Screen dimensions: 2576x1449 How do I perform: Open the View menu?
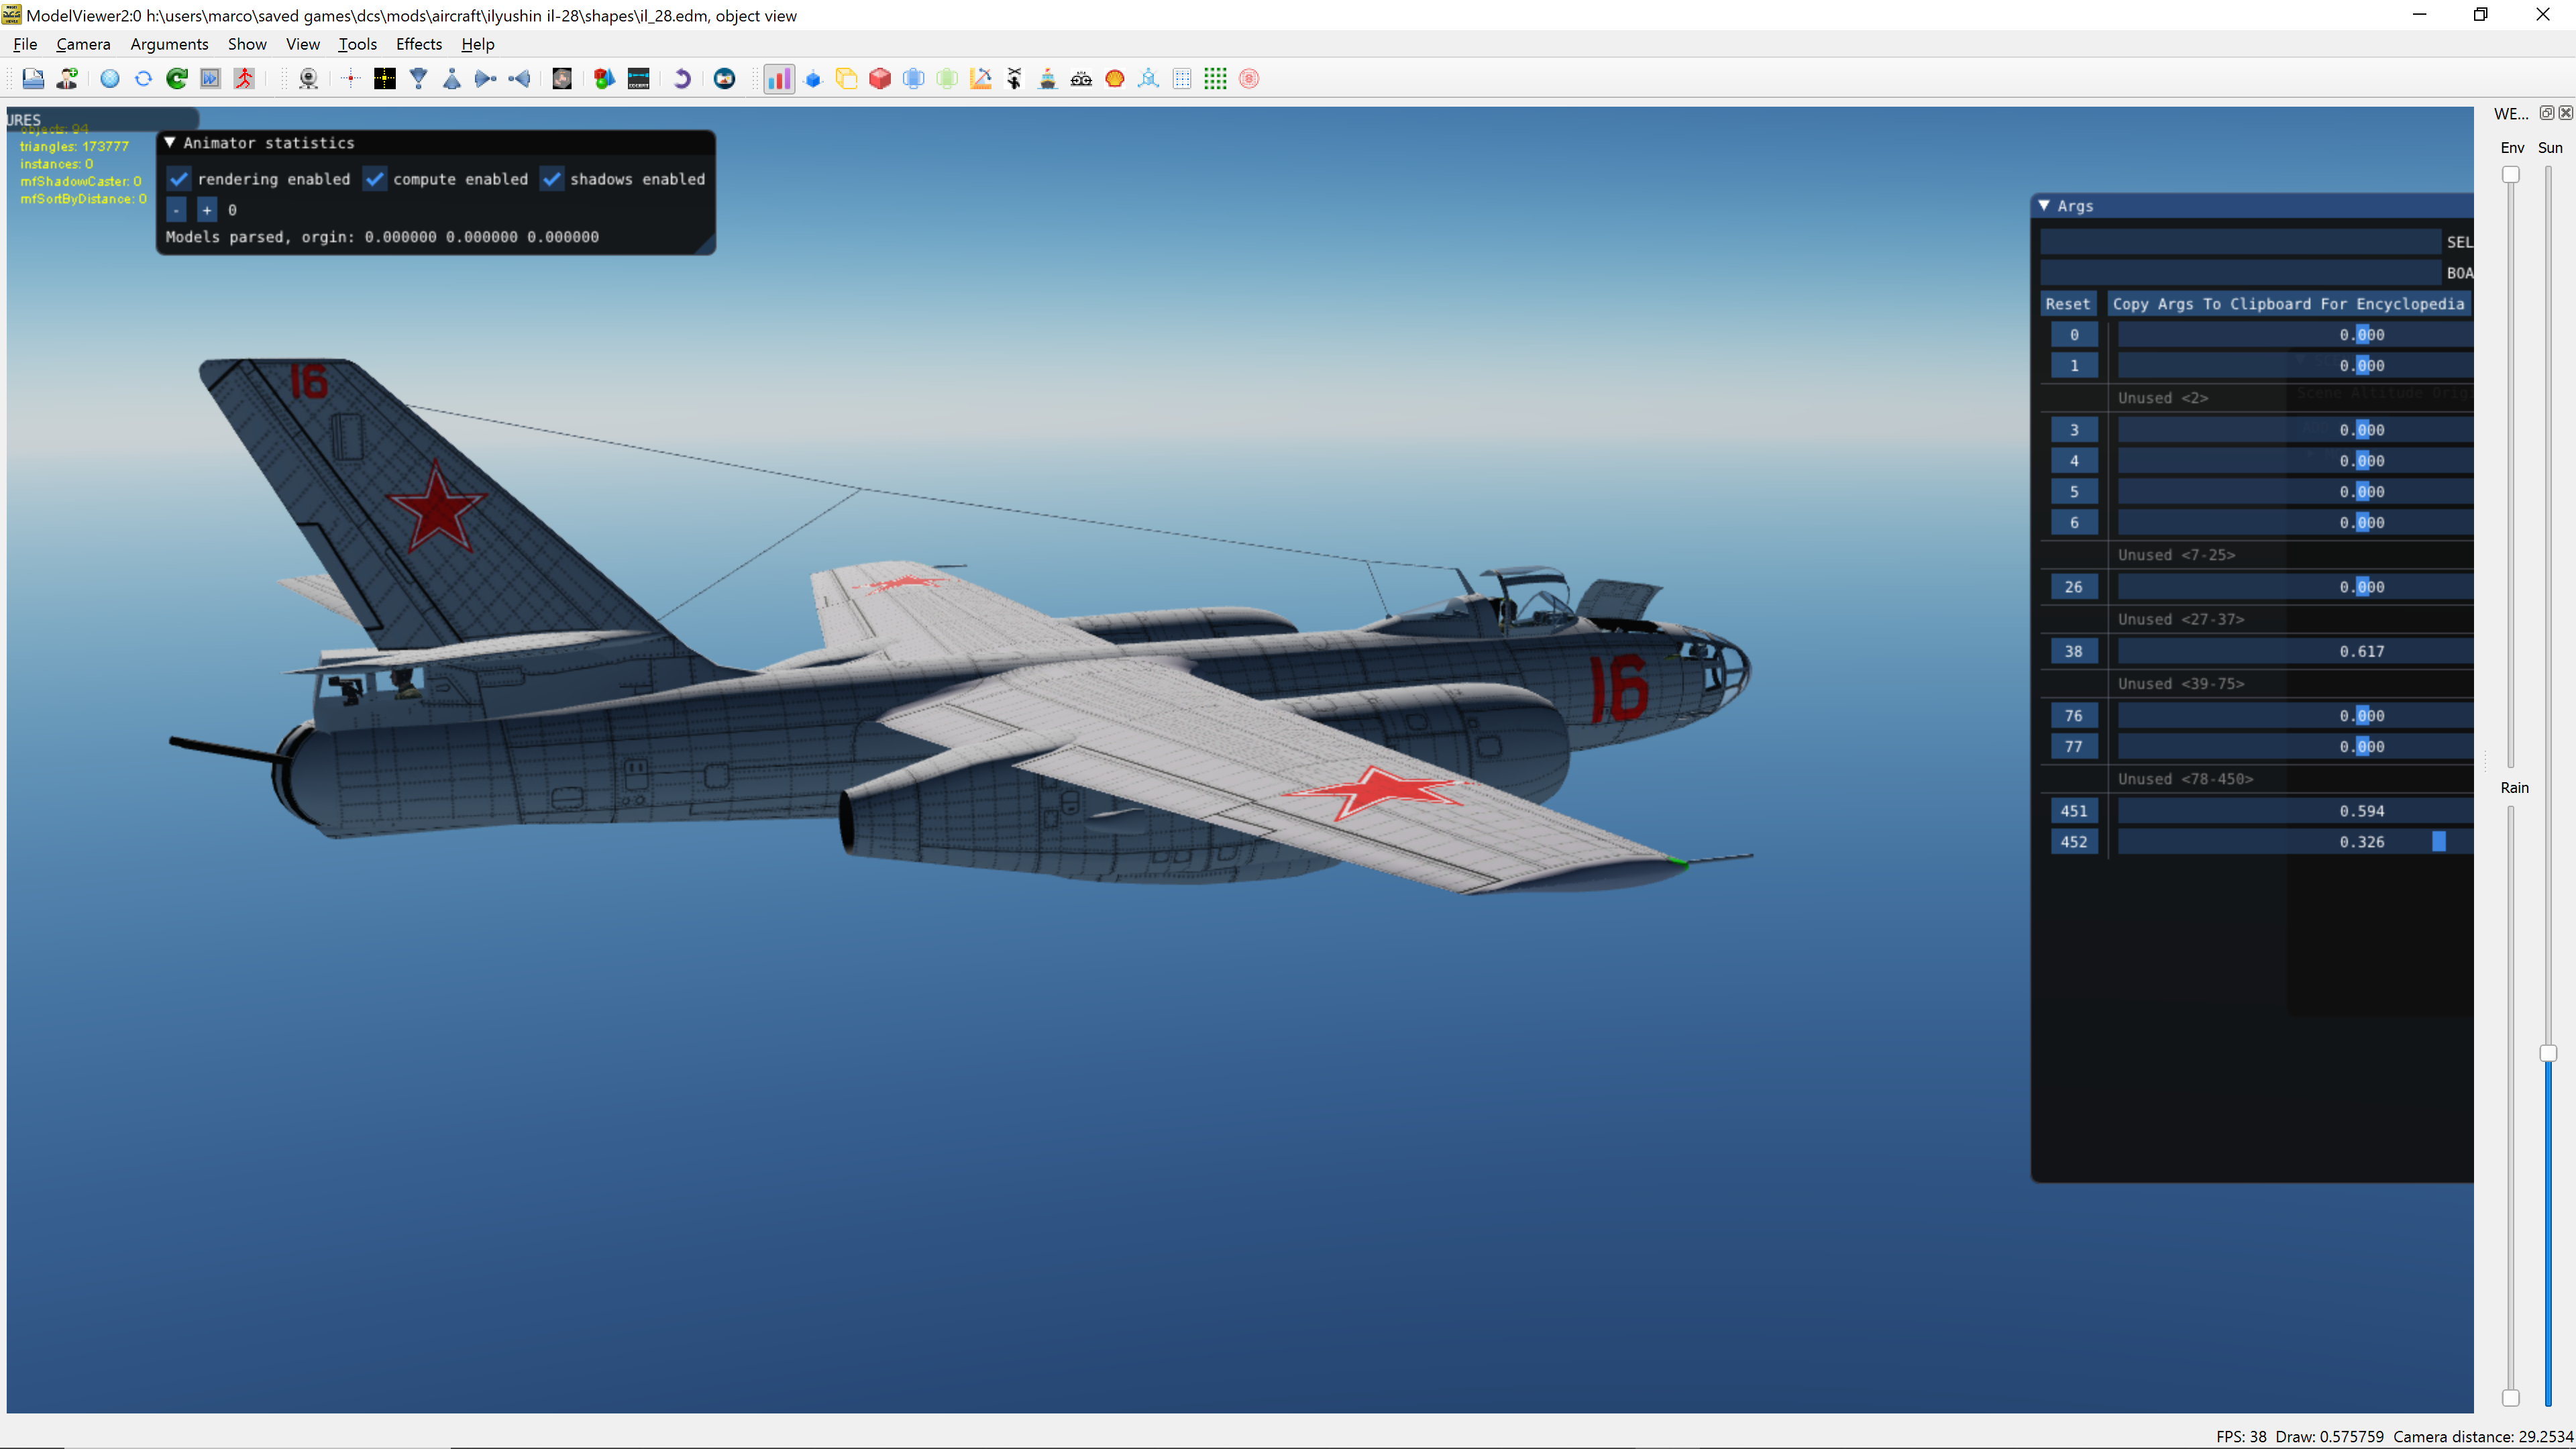pos(303,44)
